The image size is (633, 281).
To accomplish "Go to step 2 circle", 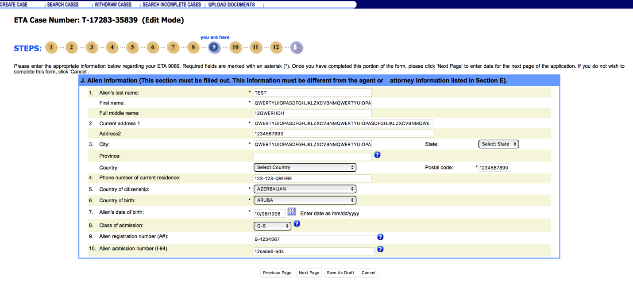I will pyautogui.click(x=71, y=47).
